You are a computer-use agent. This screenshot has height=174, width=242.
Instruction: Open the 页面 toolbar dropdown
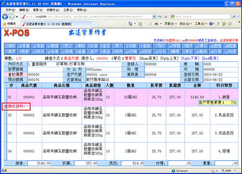click(x=168, y=24)
